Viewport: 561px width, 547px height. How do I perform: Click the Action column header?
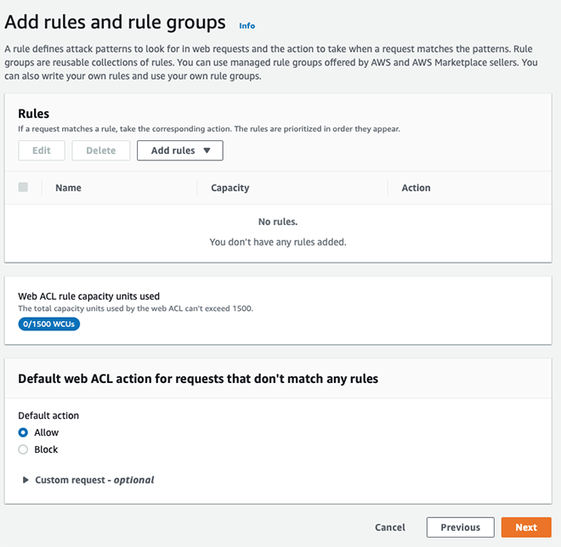coord(416,188)
